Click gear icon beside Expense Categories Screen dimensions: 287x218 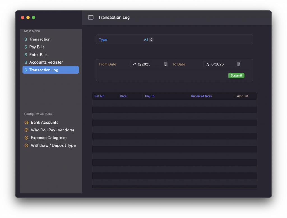pos(26,138)
